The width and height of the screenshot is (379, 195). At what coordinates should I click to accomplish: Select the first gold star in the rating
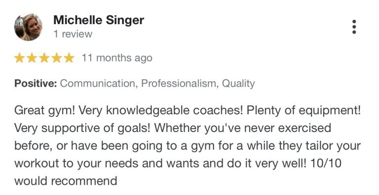click(19, 58)
